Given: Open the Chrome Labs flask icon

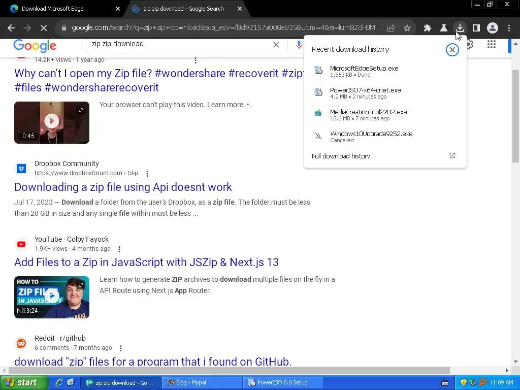Looking at the screenshot, I should (x=444, y=28).
